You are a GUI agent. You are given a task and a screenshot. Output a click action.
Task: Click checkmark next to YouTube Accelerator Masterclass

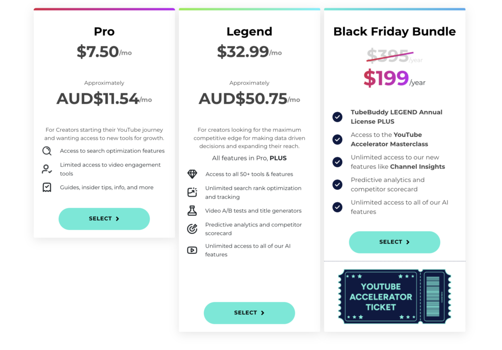pos(337,140)
